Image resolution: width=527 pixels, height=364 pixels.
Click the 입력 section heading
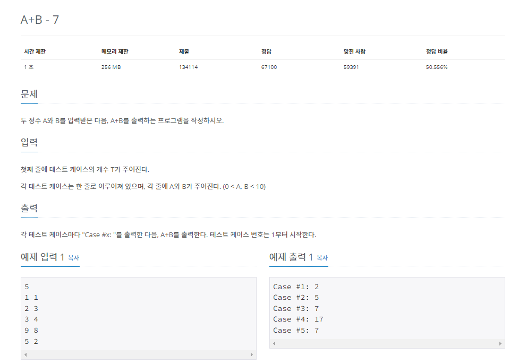pyautogui.click(x=29, y=142)
